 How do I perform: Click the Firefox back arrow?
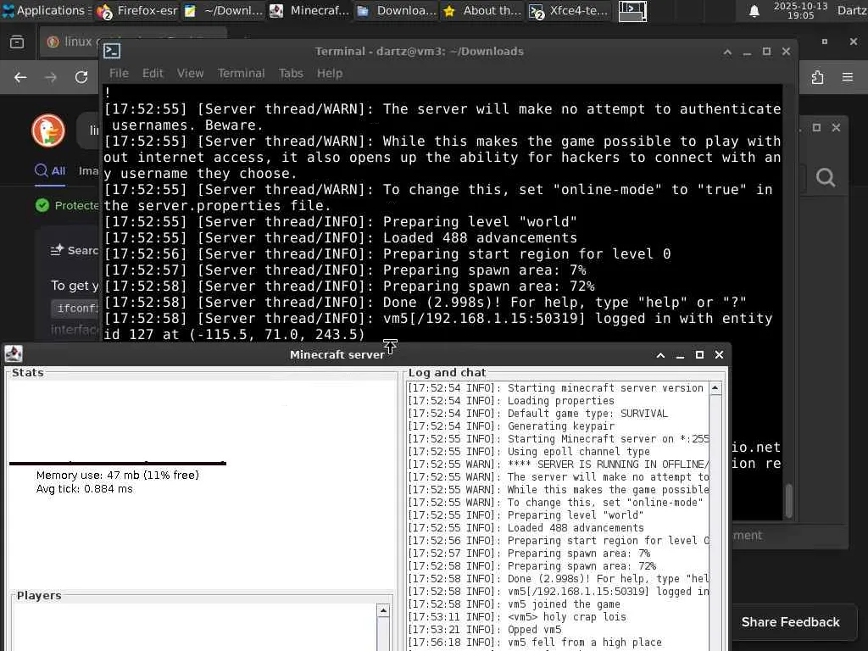pyautogui.click(x=20, y=77)
